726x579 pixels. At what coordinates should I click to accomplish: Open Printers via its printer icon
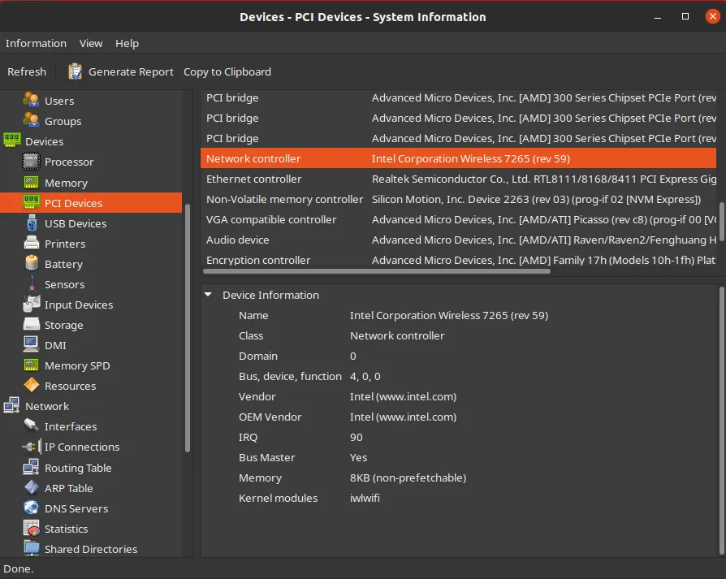[x=31, y=244]
